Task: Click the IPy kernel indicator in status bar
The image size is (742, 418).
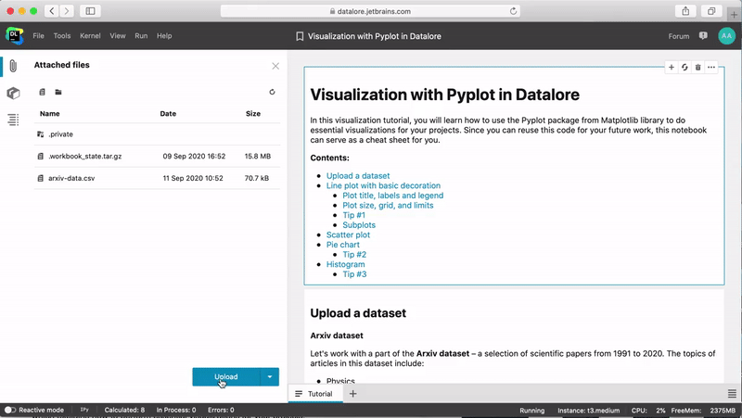Action: 84,410
